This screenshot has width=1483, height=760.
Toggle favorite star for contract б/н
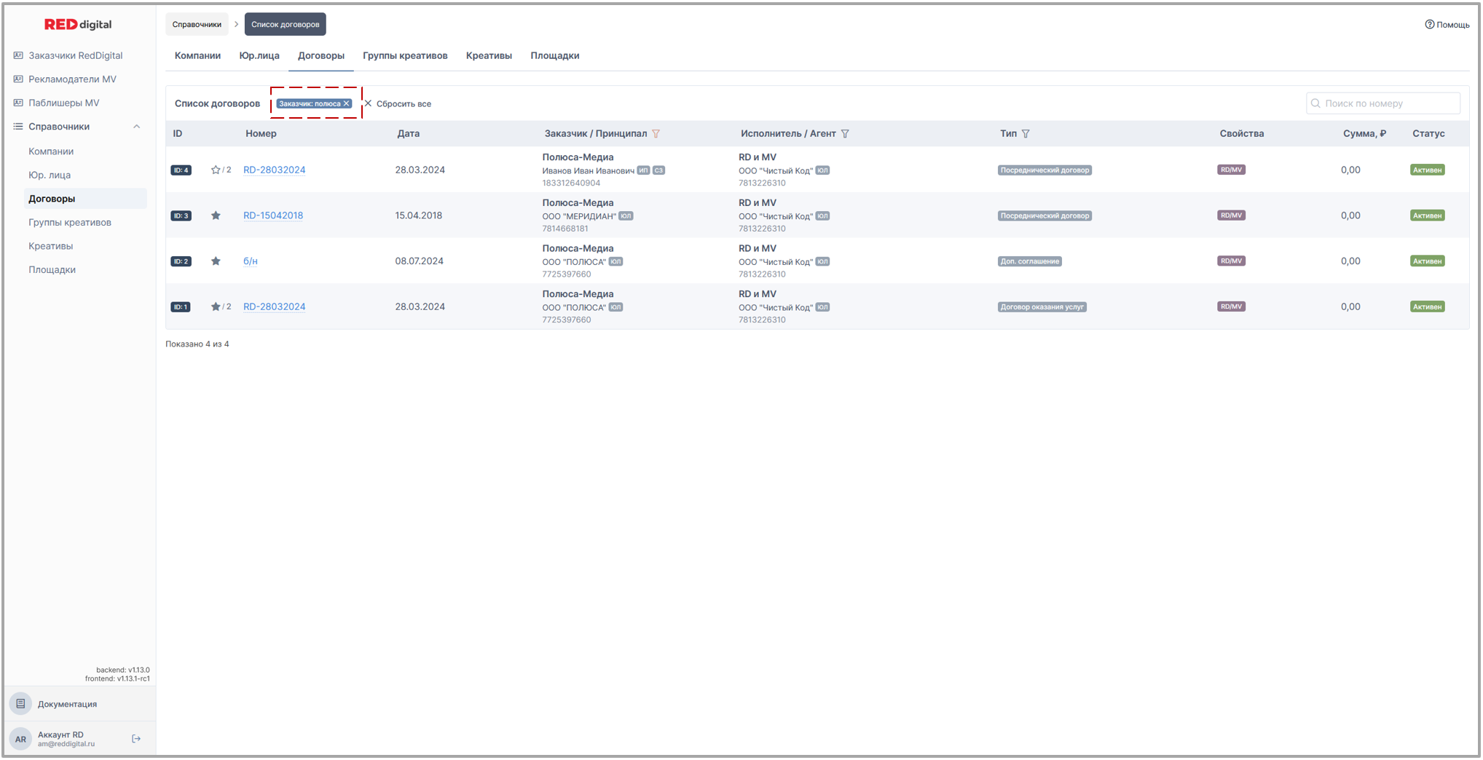click(x=216, y=261)
